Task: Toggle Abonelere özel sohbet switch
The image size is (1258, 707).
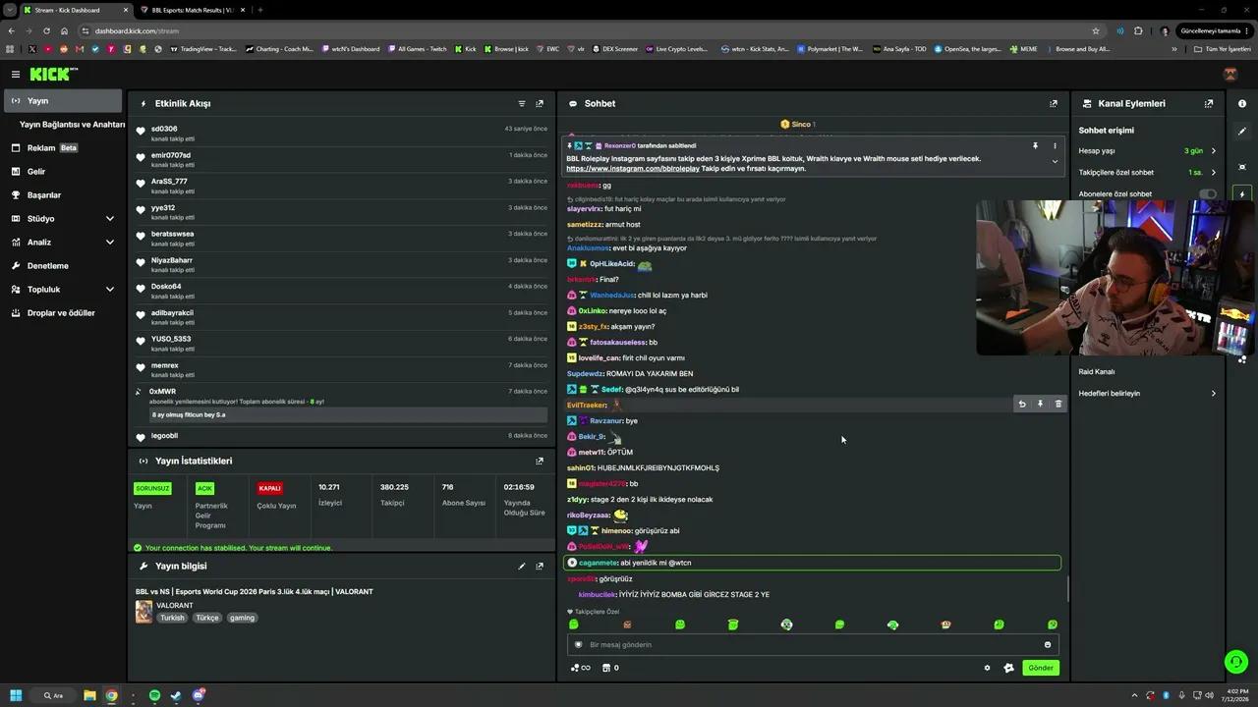Action: coord(1208,193)
